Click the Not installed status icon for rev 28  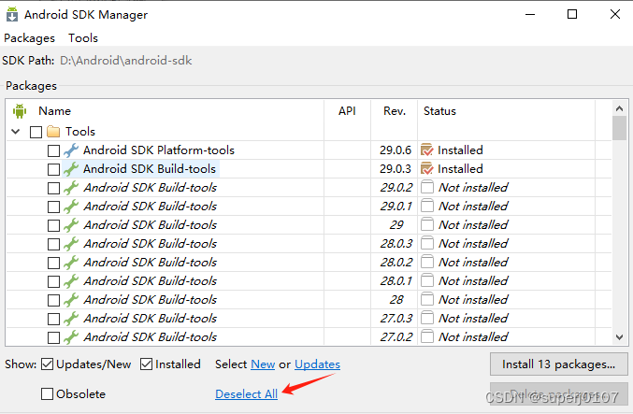point(427,299)
